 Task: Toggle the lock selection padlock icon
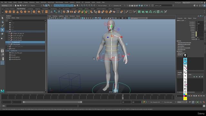75,5
